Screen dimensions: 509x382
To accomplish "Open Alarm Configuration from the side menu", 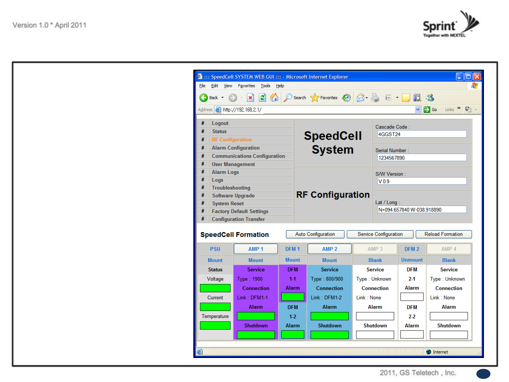I will (235, 148).
